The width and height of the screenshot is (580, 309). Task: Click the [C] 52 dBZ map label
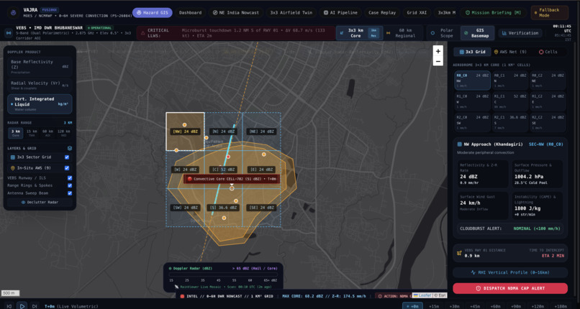click(x=223, y=170)
